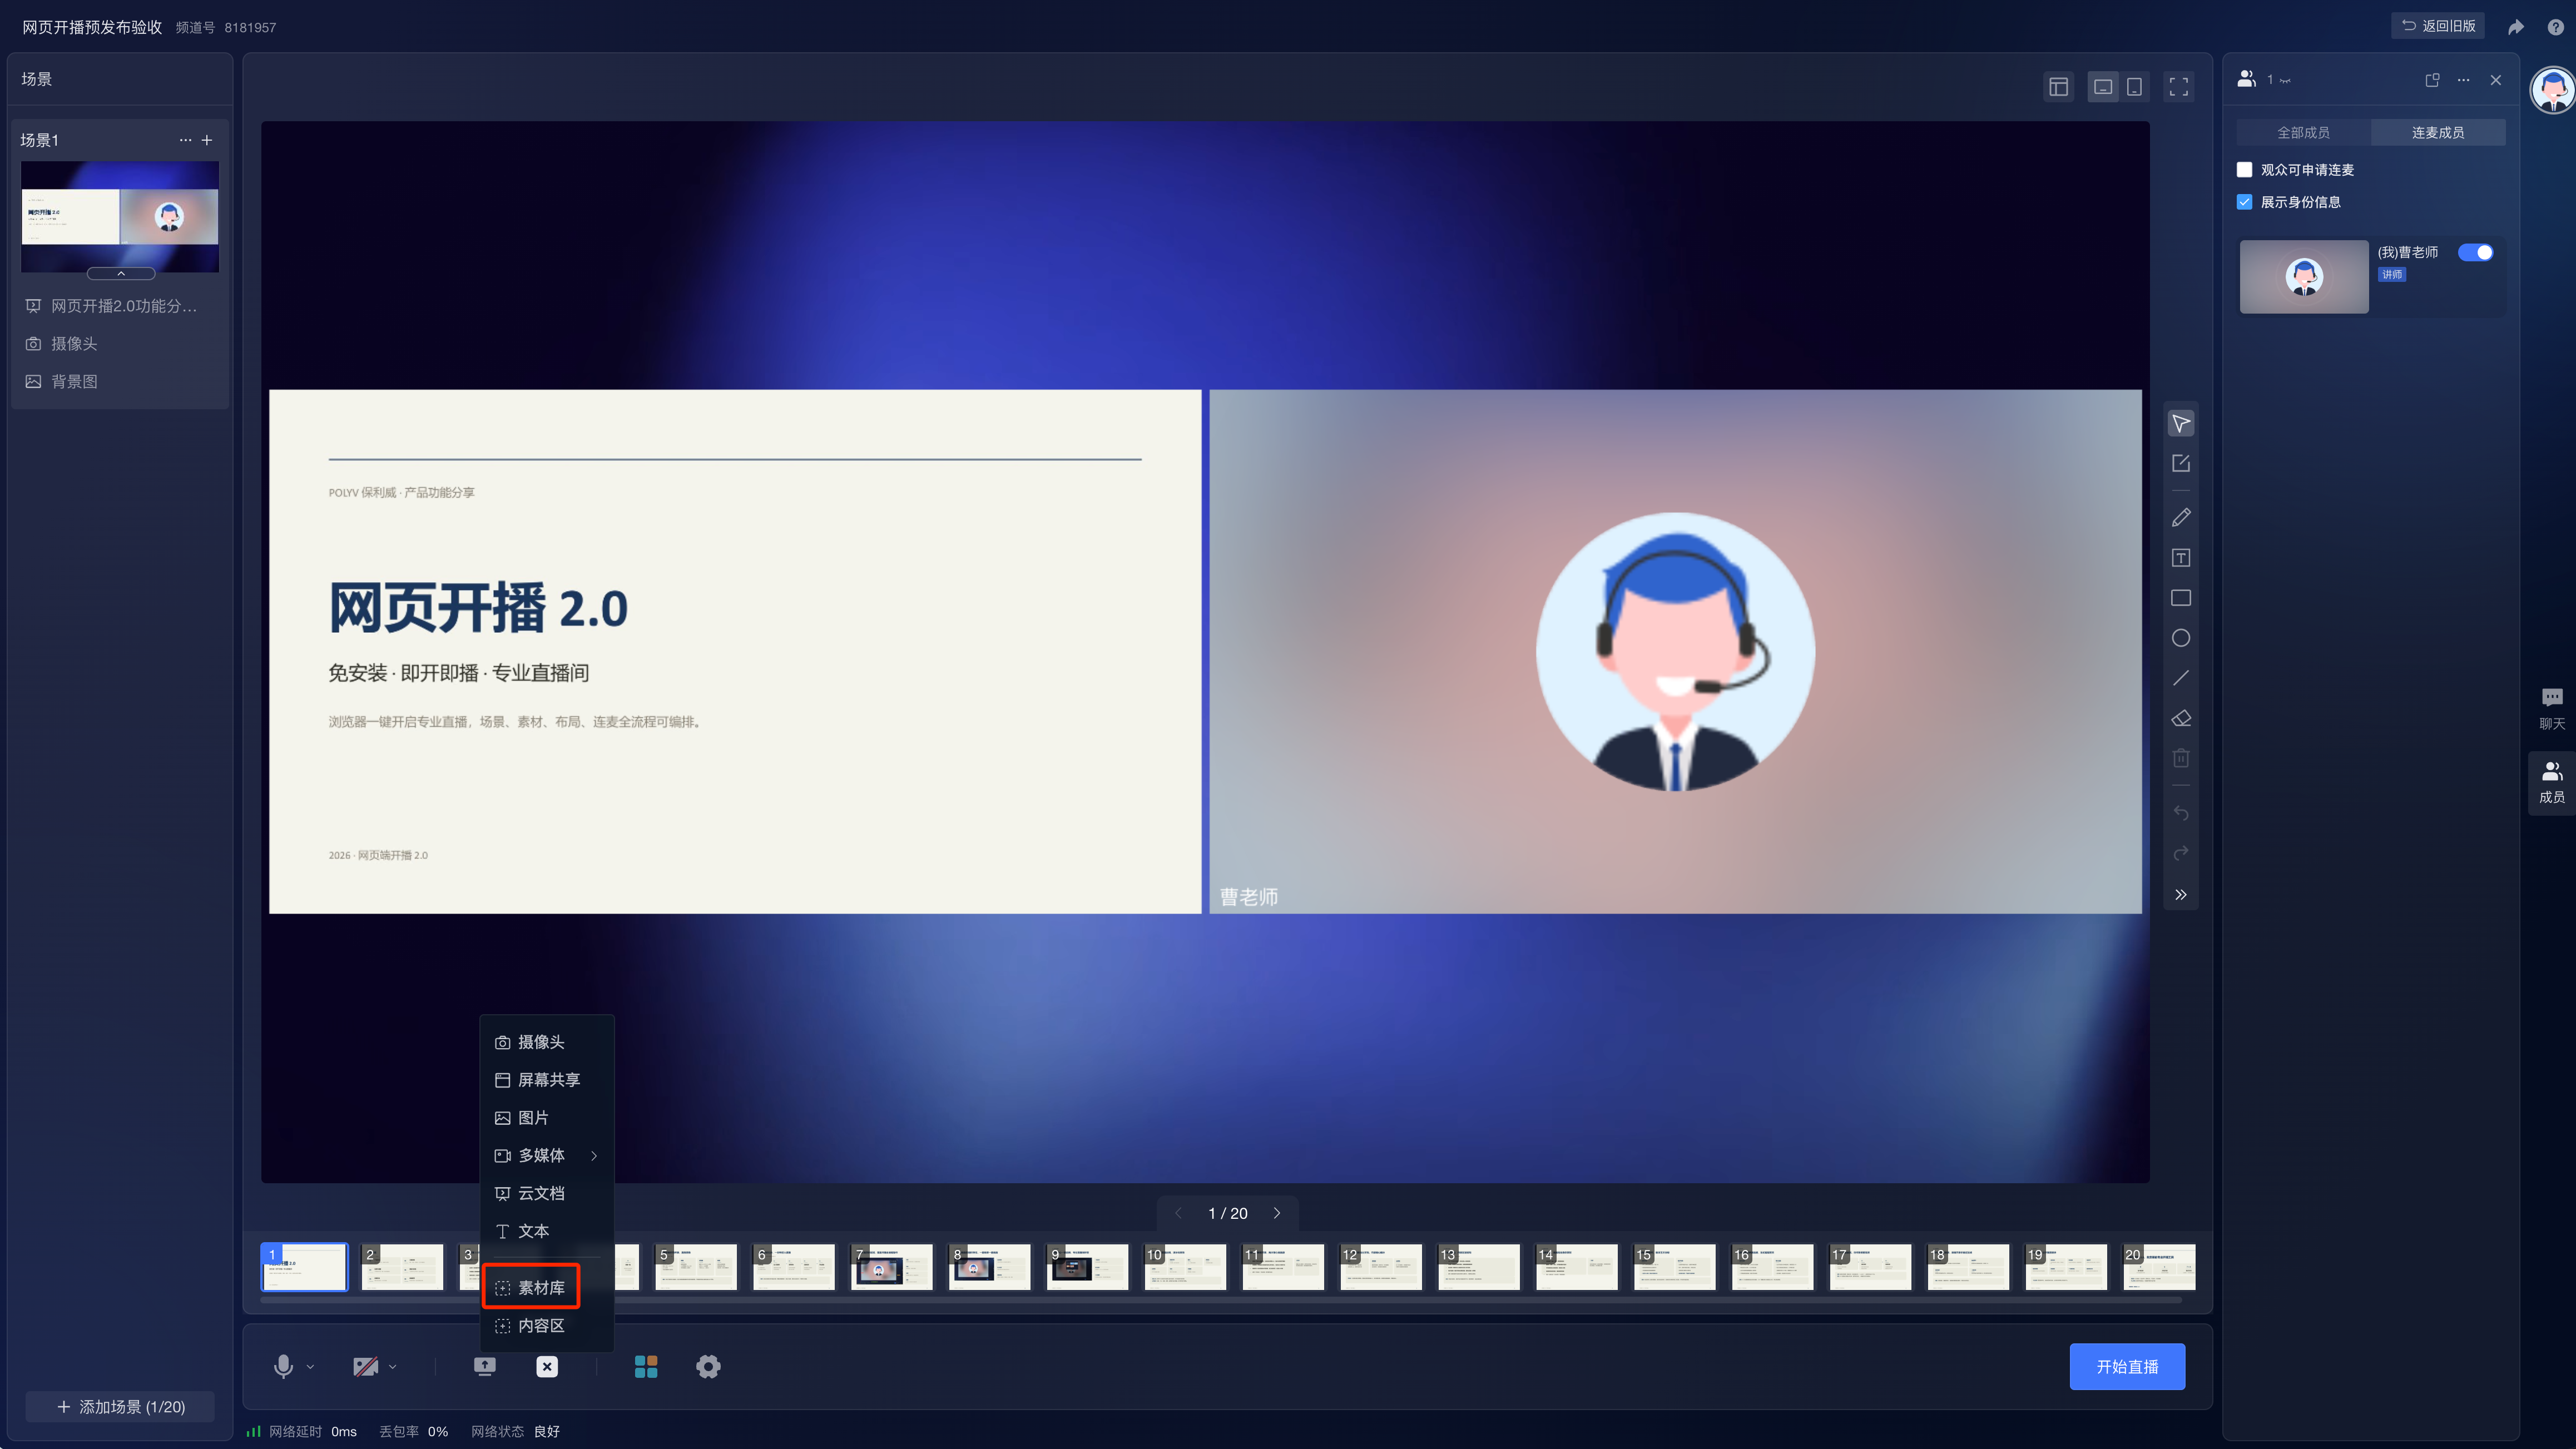Screen dimensions: 2576x1449
Task: Open the 聊天 chat panel
Action: coord(2552,709)
